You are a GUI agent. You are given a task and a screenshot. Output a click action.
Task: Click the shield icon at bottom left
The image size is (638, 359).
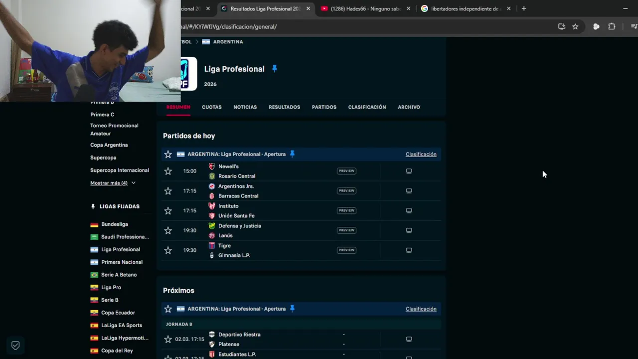click(15, 345)
